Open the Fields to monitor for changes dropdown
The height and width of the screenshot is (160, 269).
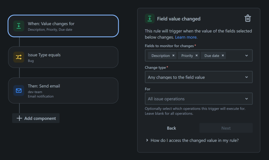(246, 55)
